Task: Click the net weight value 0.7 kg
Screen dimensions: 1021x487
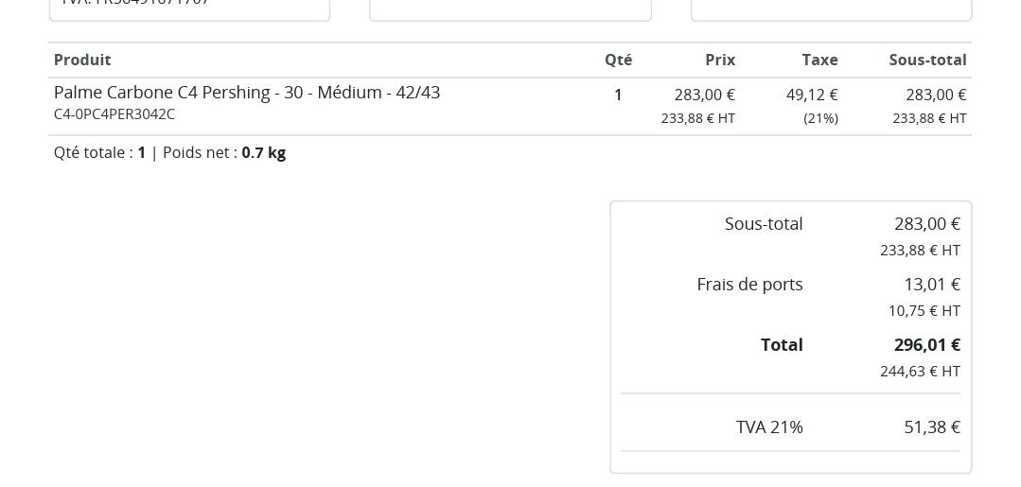Action: [263, 152]
